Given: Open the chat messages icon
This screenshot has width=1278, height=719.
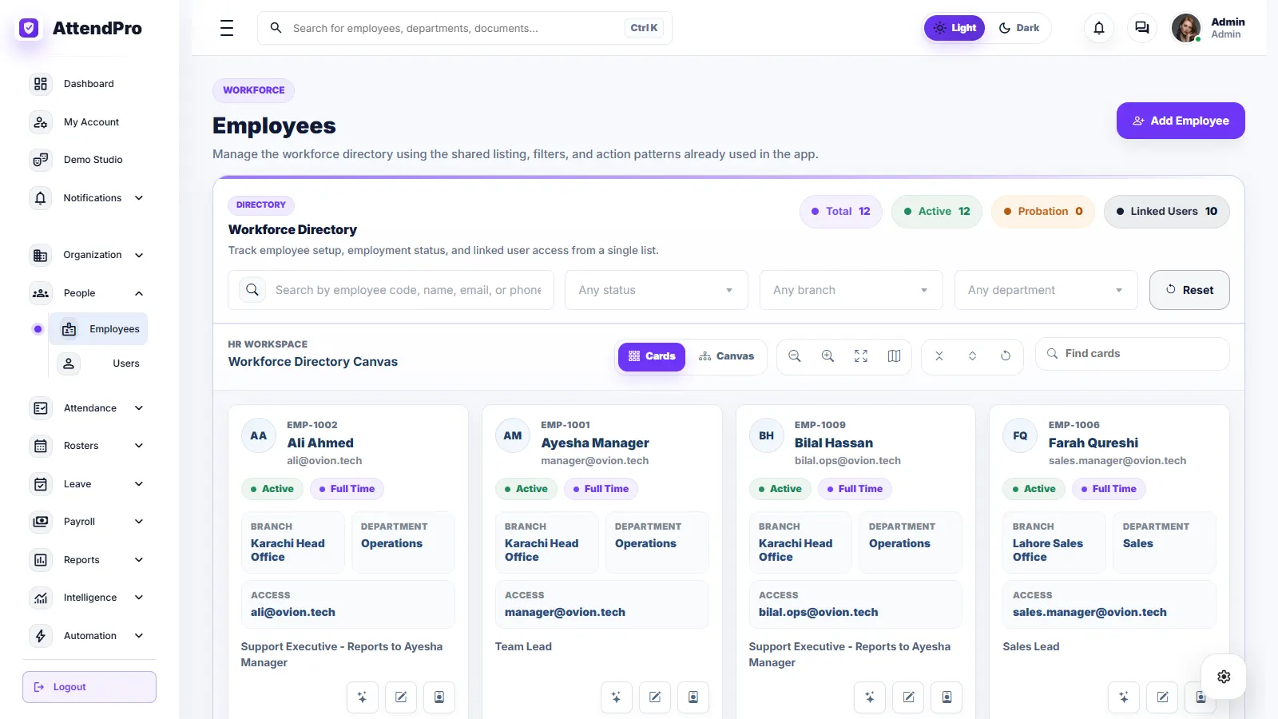Looking at the screenshot, I should click(x=1142, y=28).
